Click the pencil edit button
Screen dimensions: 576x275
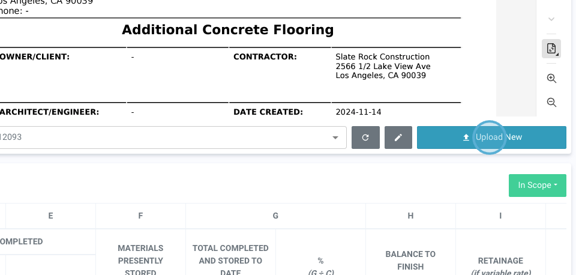click(398, 137)
